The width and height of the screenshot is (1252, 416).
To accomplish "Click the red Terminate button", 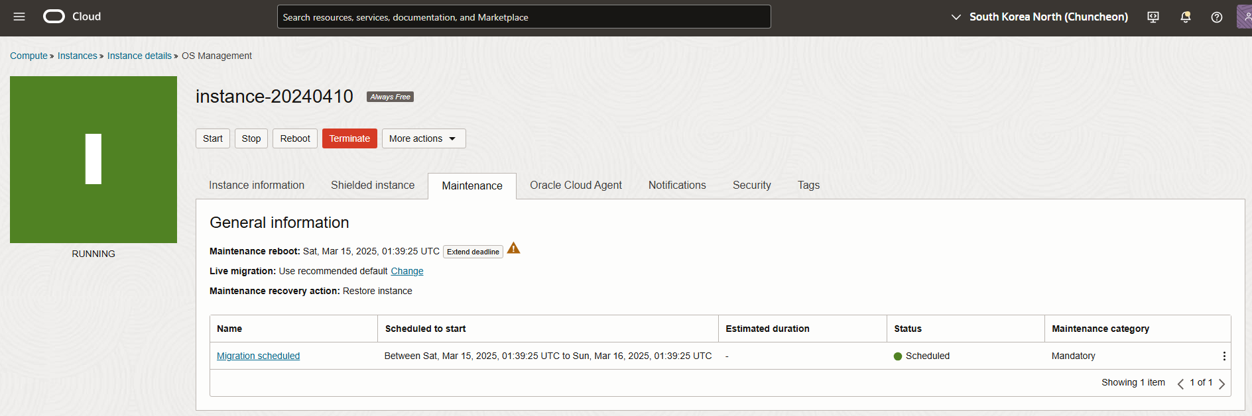I will click(x=349, y=138).
